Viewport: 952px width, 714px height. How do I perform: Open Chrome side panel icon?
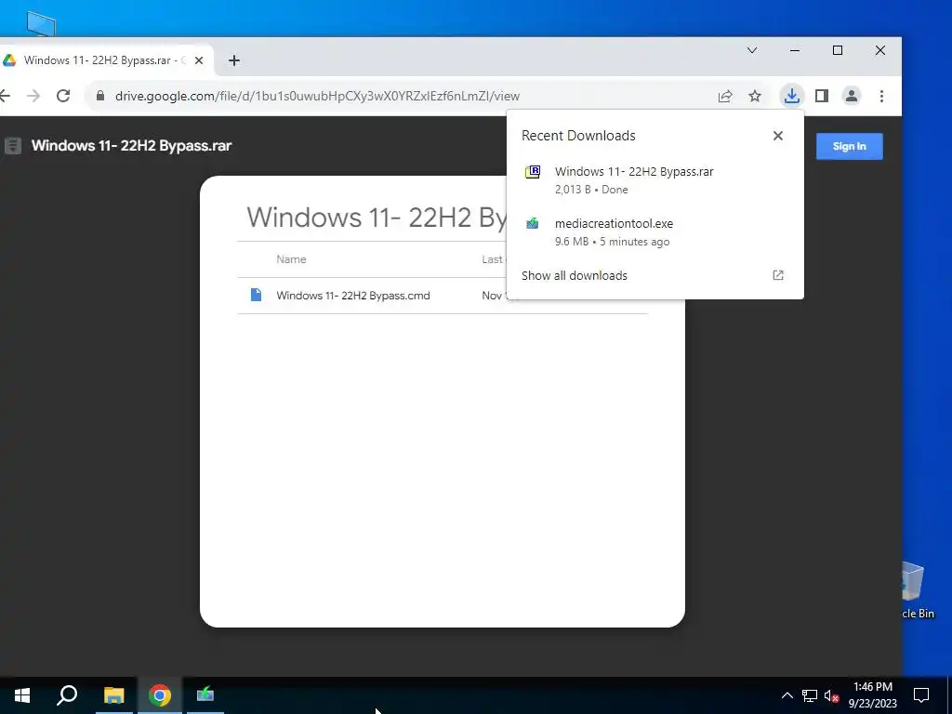(x=822, y=96)
